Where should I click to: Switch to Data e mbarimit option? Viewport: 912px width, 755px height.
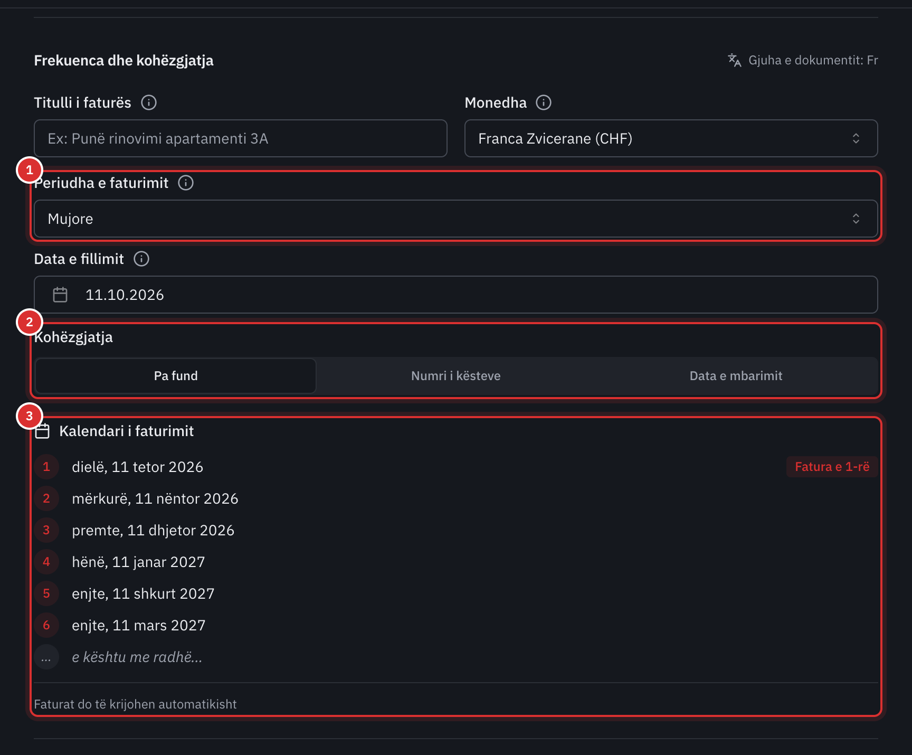pos(736,376)
